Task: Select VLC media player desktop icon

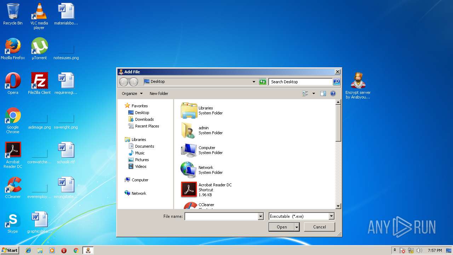Action: point(39,16)
